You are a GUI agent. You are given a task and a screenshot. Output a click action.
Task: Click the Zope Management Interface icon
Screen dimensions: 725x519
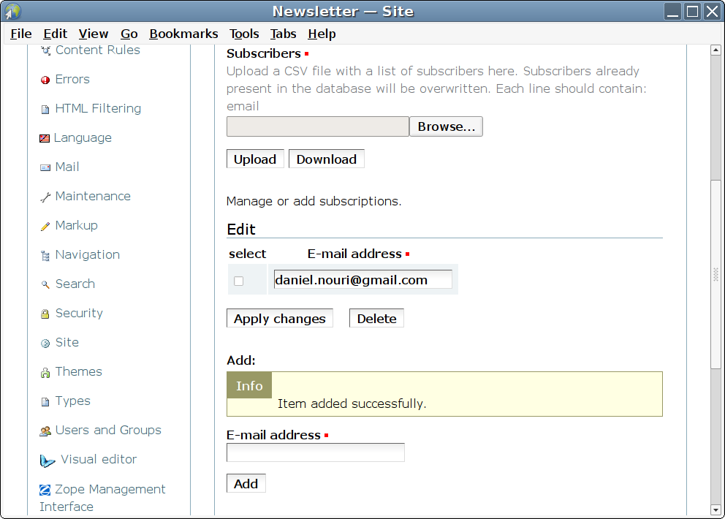pos(45,490)
